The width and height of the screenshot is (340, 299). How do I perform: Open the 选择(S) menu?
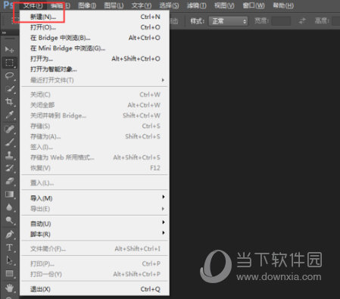(169, 5)
